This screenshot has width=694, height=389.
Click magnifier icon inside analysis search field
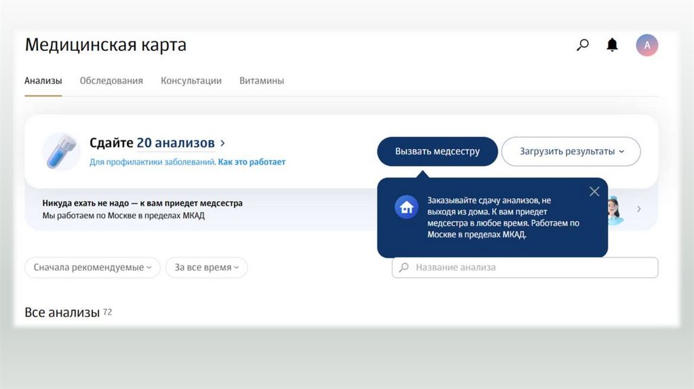404,267
